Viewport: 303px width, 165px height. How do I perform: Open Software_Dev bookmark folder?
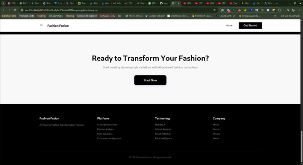click(107, 16)
